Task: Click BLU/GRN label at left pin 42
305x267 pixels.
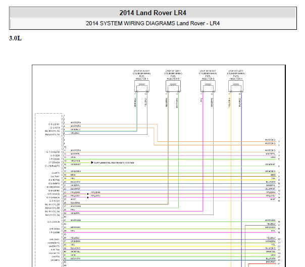Action: (75, 258)
